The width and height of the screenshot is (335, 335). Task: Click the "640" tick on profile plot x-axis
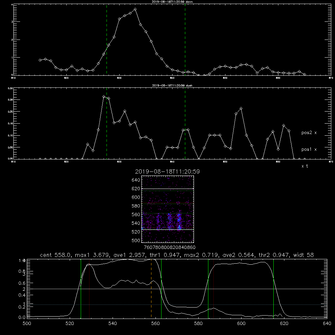(x=327, y=324)
